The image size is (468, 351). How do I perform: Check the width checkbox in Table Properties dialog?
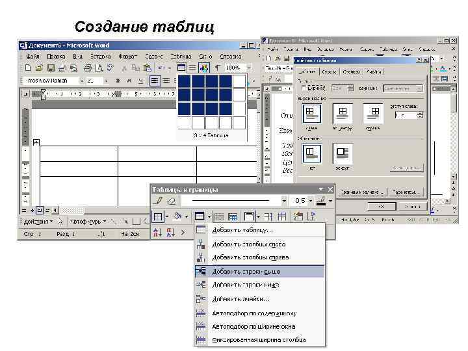tap(304, 88)
